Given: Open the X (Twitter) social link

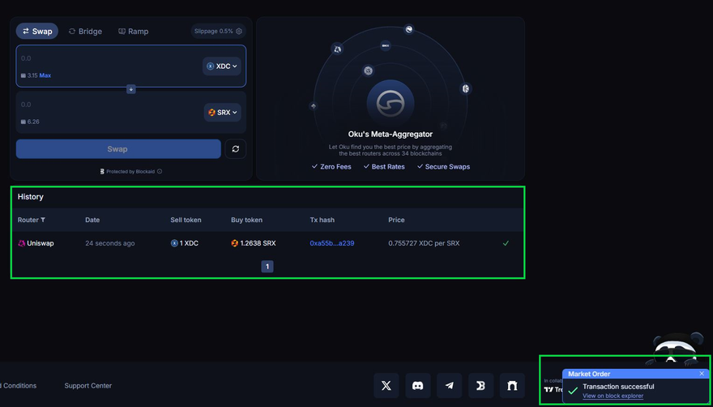Looking at the screenshot, I should pos(386,386).
